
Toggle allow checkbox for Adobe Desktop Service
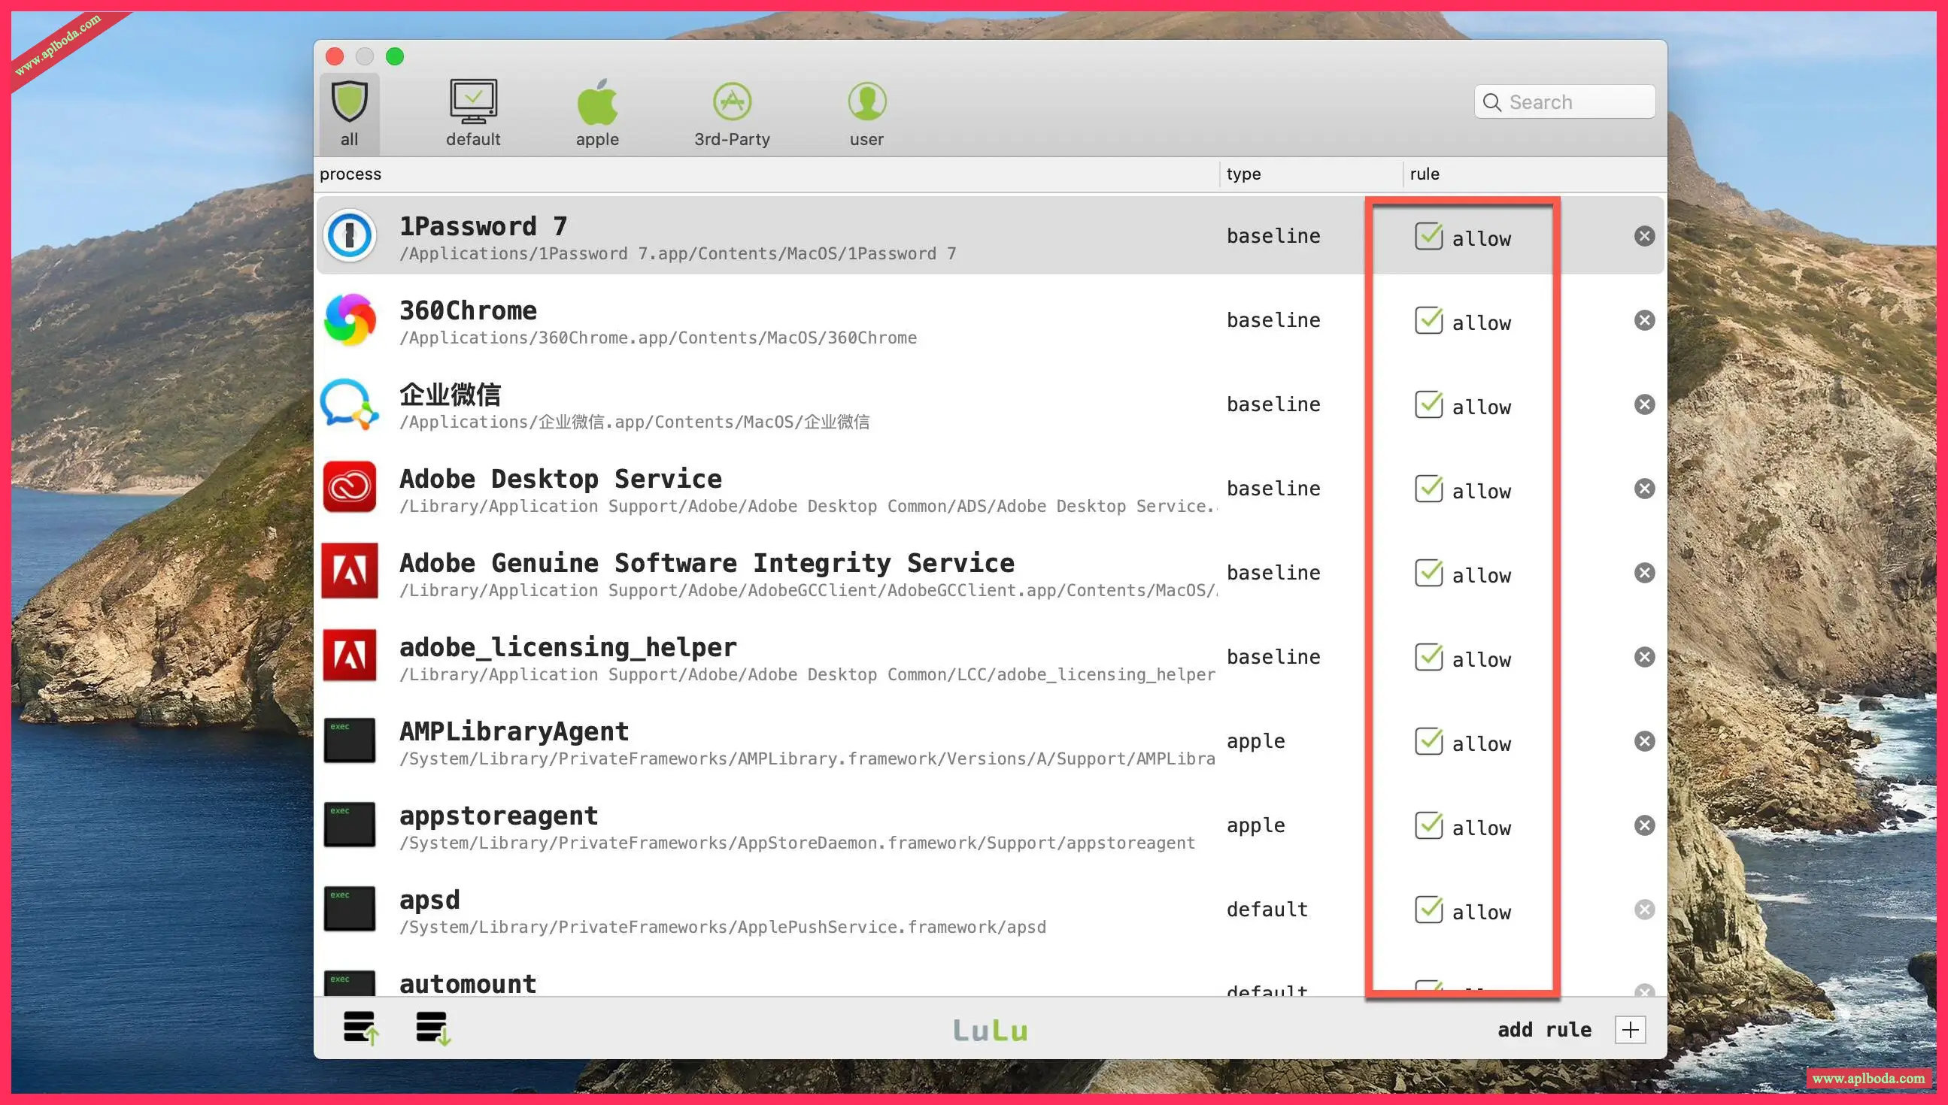click(x=1428, y=489)
